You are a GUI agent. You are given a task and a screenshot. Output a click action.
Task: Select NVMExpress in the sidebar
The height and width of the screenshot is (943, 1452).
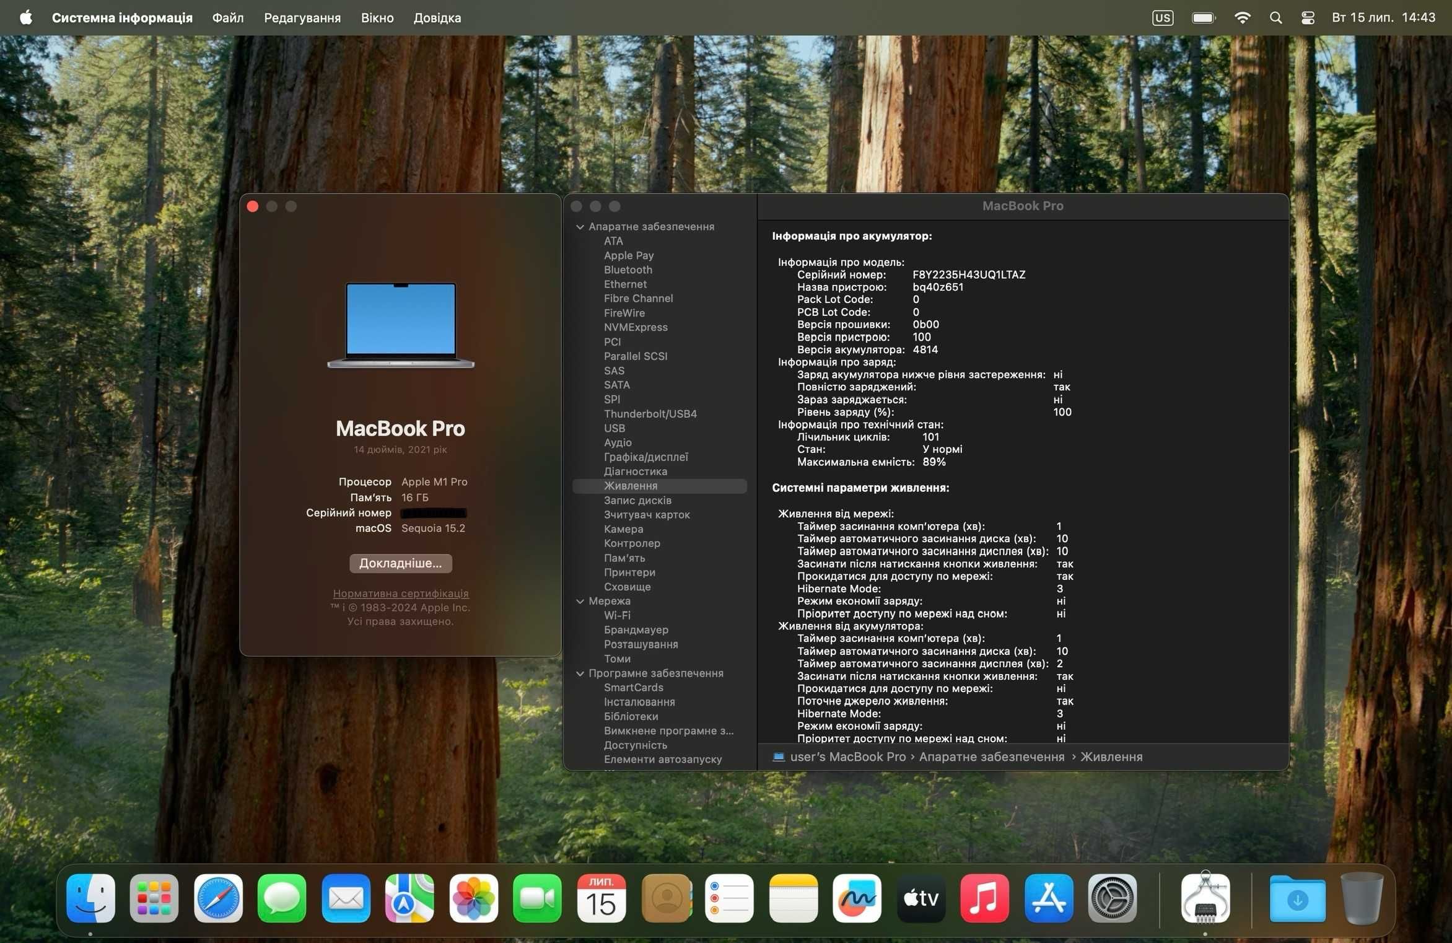click(x=636, y=327)
